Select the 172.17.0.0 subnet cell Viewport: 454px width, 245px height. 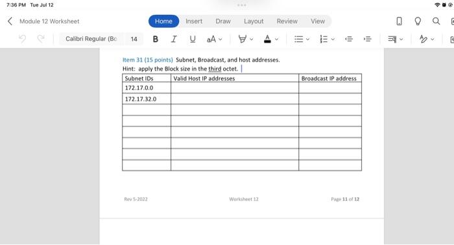pyautogui.click(x=147, y=87)
